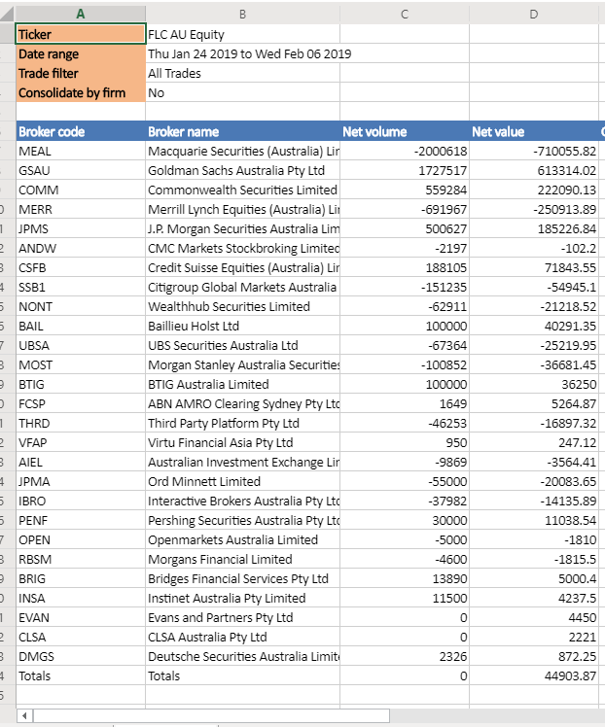
Task: Select the CSFB broker code cell
Action: point(81,268)
